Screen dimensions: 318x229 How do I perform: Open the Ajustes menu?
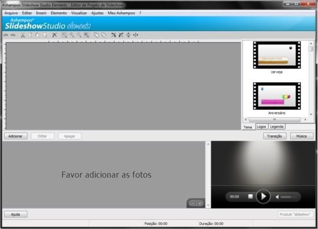[x=97, y=13]
